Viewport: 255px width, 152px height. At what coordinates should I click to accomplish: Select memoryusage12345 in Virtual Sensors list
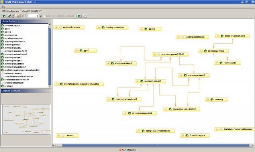click(x=16, y=51)
